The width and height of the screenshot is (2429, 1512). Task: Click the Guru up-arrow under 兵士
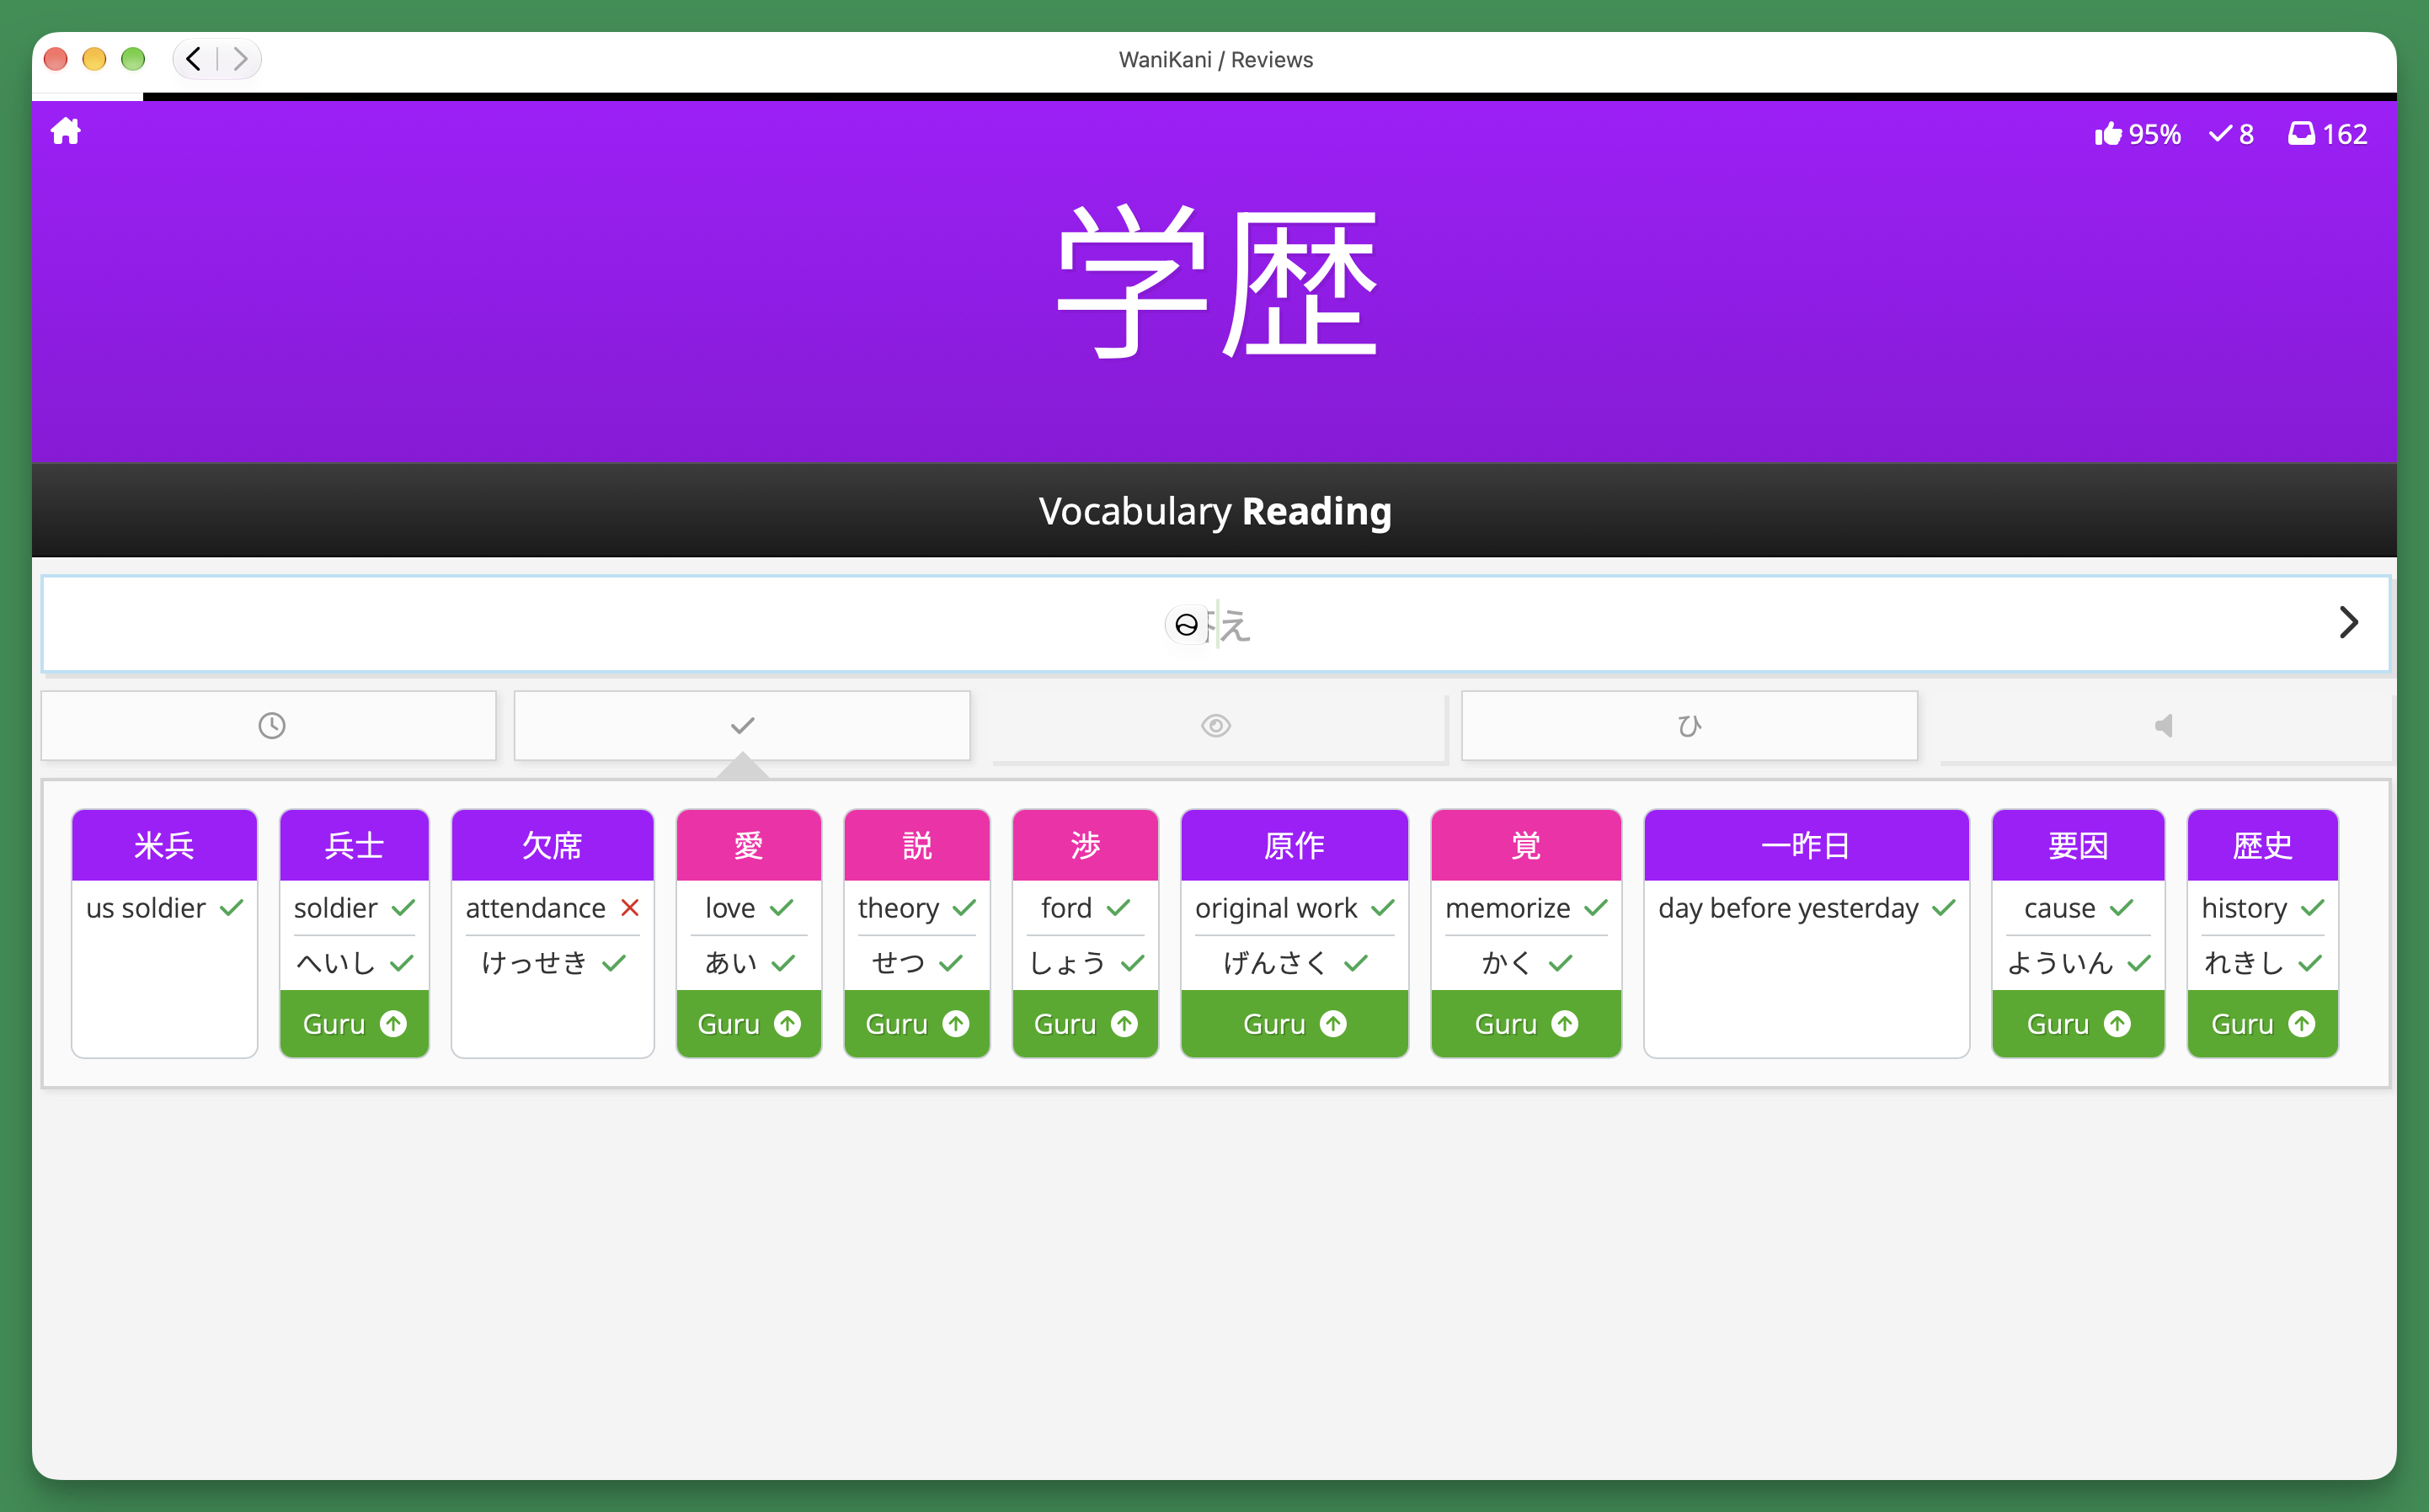click(393, 1024)
